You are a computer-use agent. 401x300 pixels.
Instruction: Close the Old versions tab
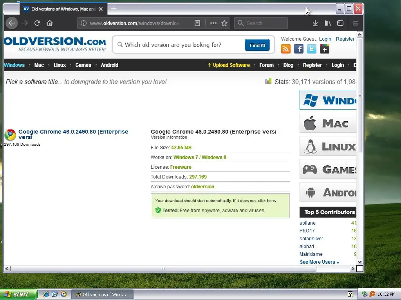tap(101, 9)
